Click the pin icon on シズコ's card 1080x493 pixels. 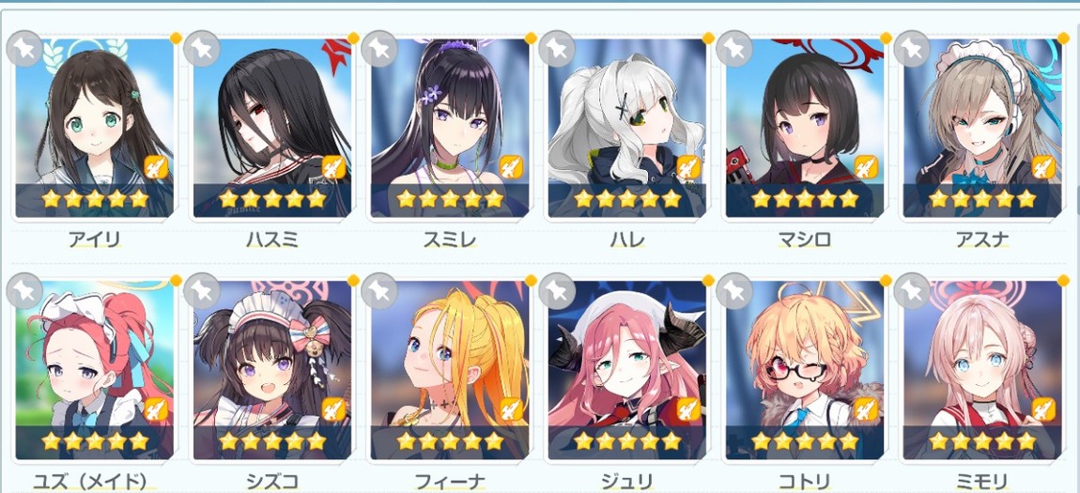[202, 290]
